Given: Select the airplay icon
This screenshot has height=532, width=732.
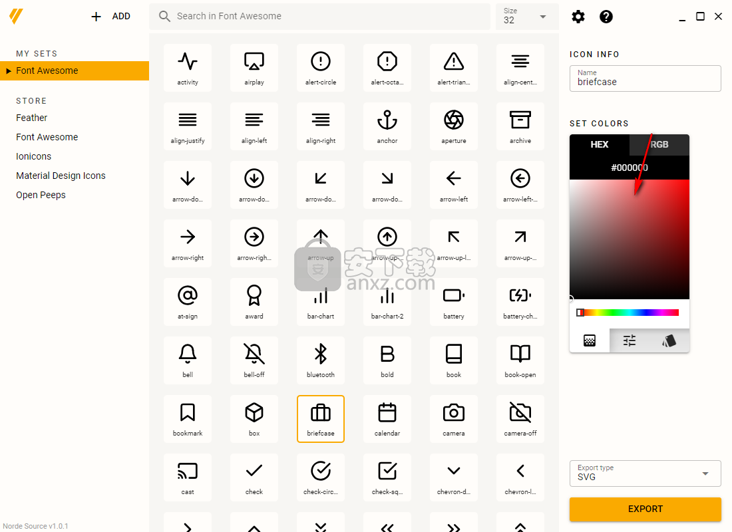Looking at the screenshot, I should click(x=254, y=68).
